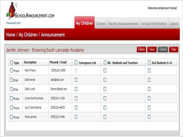The height and width of the screenshot is (137, 183).
Task: Enable Emergency List for Moms phone
Action: [76, 117]
